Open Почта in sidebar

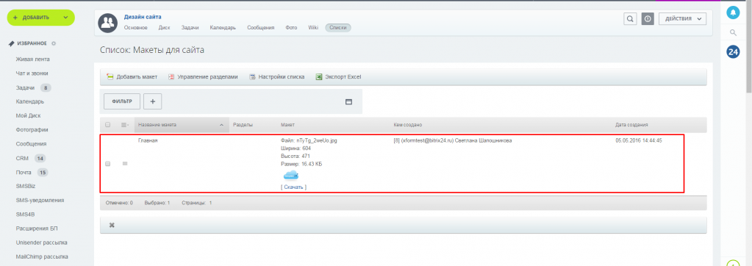coord(24,172)
